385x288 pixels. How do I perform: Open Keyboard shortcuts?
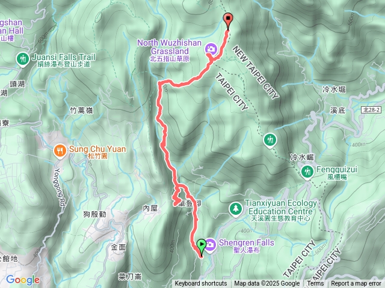200,284
